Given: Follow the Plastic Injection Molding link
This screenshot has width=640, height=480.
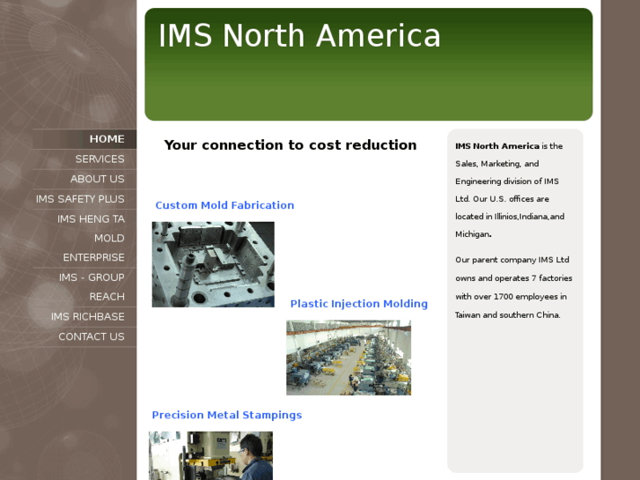Looking at the screenshot, I should pyautogui.click(x=359, y=304).
